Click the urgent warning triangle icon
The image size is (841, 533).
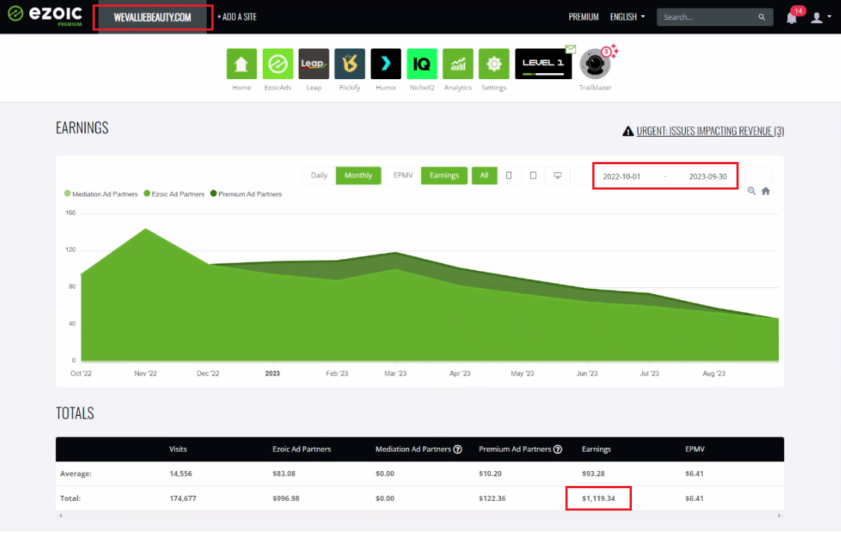(x=628, y=131)
